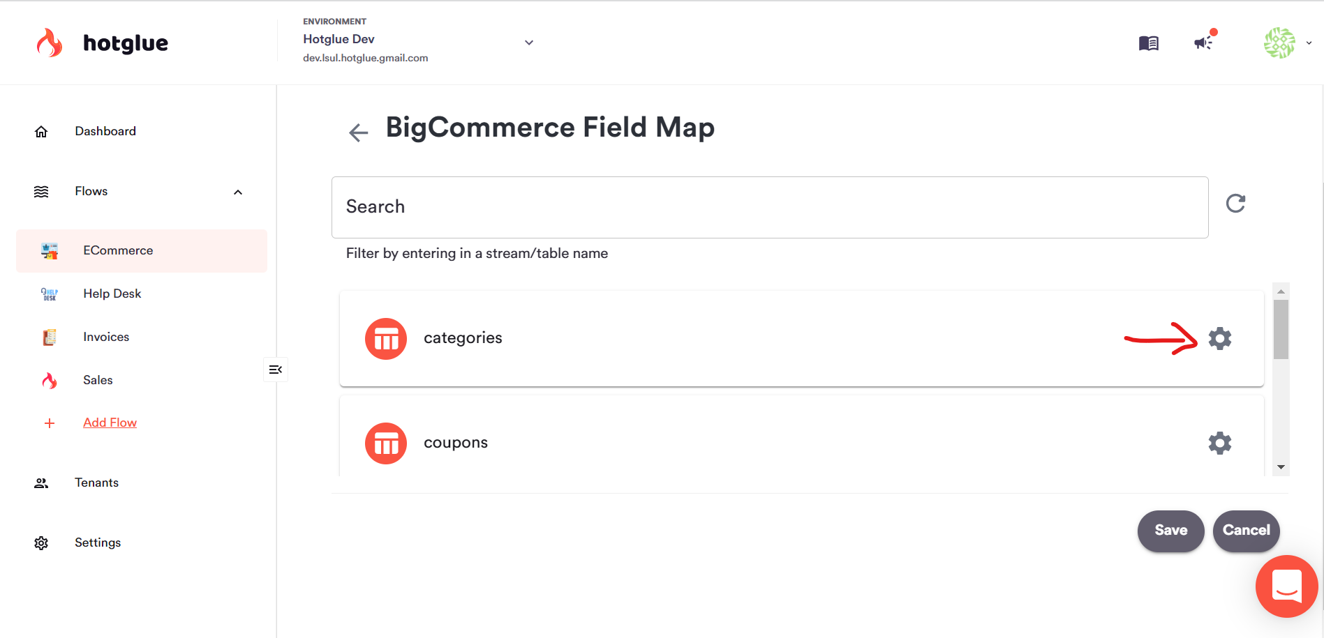This screenshot has height=638, width=1324.
Task: Open the coupons stream gear settings
Action: 1220,443
